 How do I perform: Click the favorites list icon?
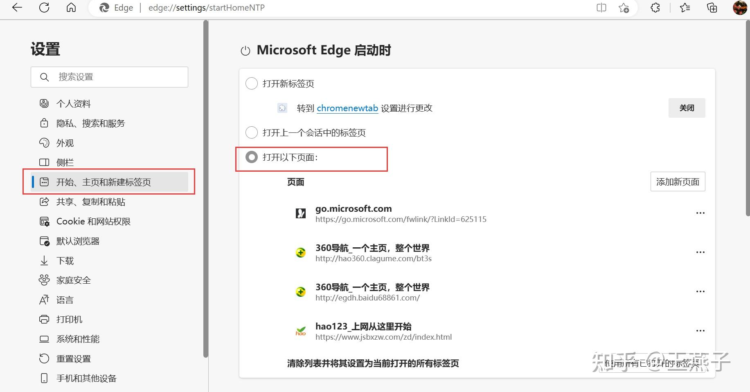click(685, 7)
